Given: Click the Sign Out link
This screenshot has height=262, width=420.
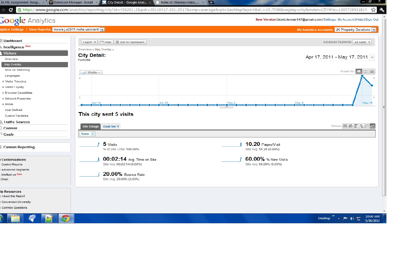Looking at the screenshot, I should coord(372,20).
